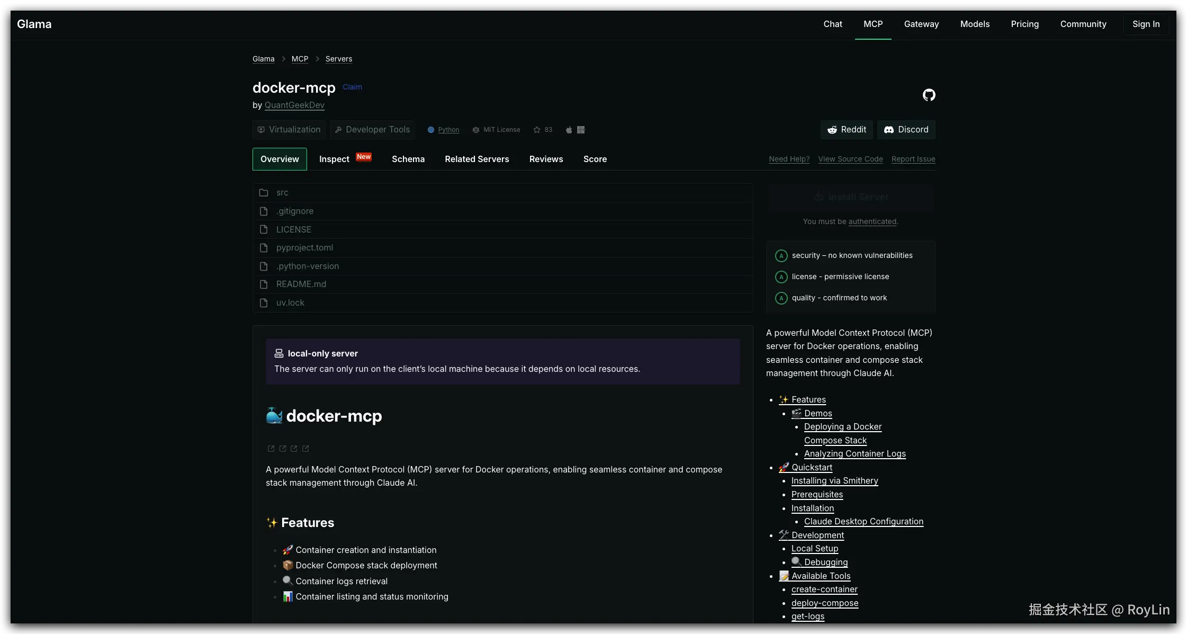The image size is (1187, 634).
Task: Click the security grade A badge
Action: pos(781,256)
